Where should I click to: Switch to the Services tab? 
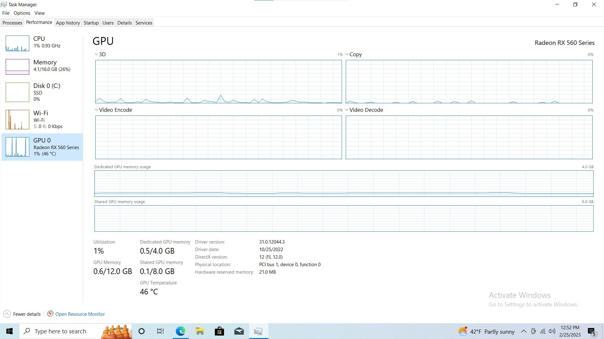click(x=144, y=23)
